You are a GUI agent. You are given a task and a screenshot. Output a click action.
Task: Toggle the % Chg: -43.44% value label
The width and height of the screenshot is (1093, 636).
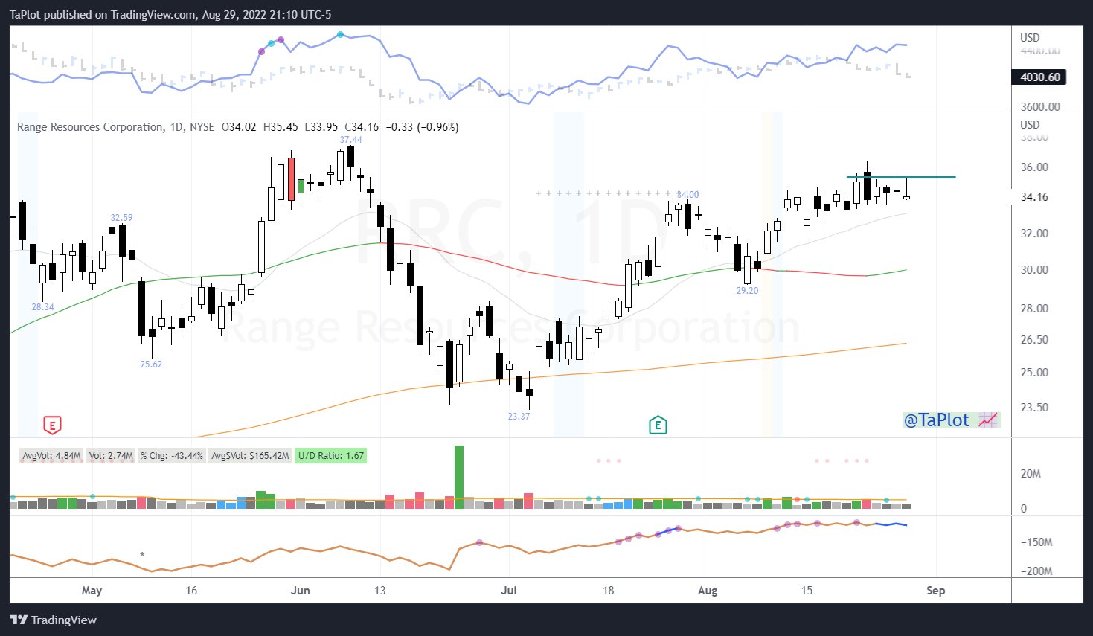pyautogui.click(x=173, y=455)
